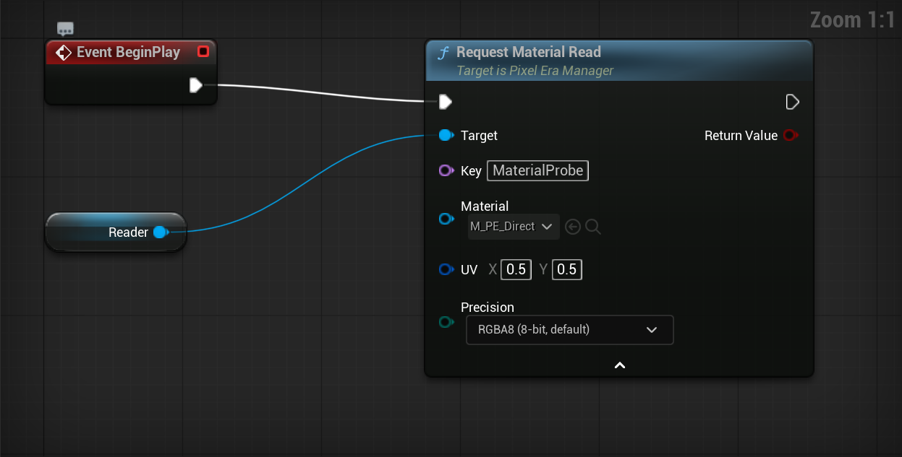Click the Precision input pin
Screen dimensions: 902x457
tap(446, 322)
